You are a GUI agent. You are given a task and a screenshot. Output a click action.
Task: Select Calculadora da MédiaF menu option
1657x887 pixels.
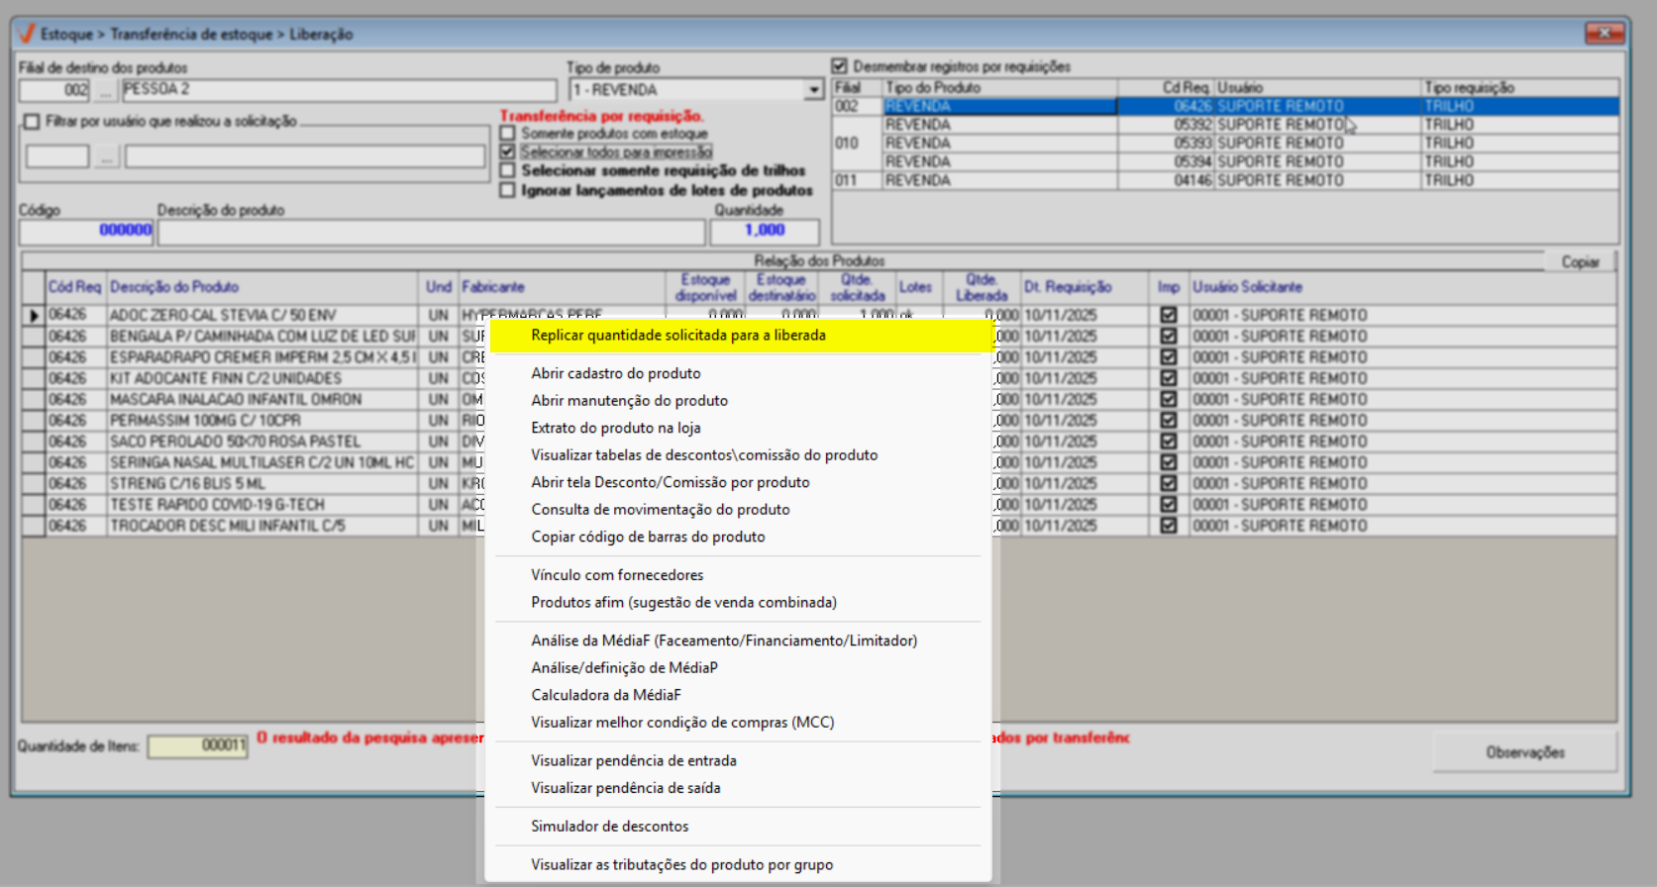click(605, 695)
